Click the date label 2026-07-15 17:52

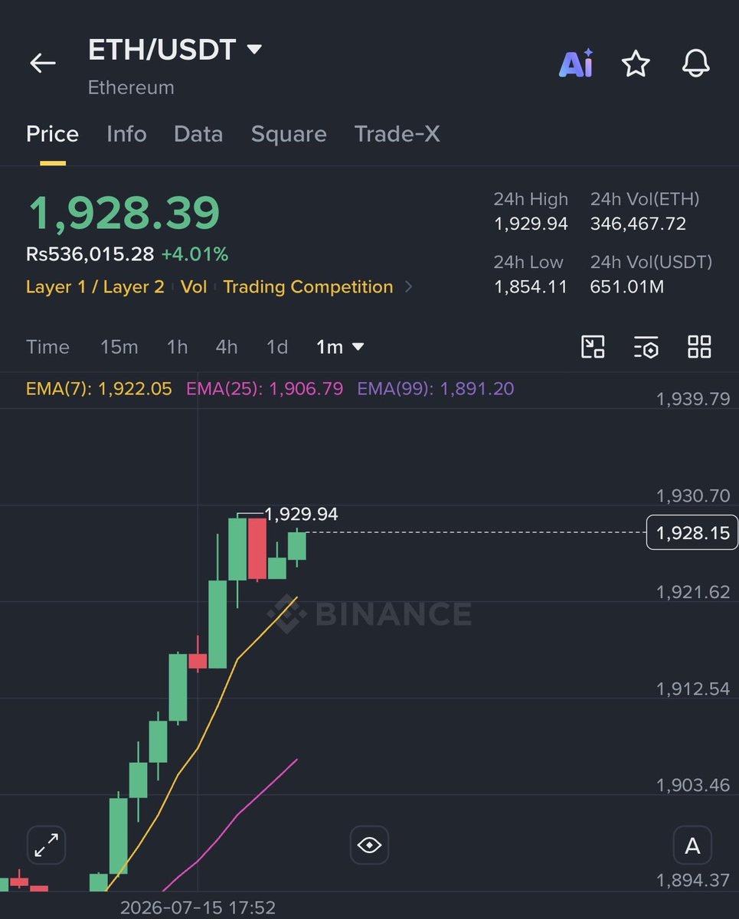pos(198,908)
